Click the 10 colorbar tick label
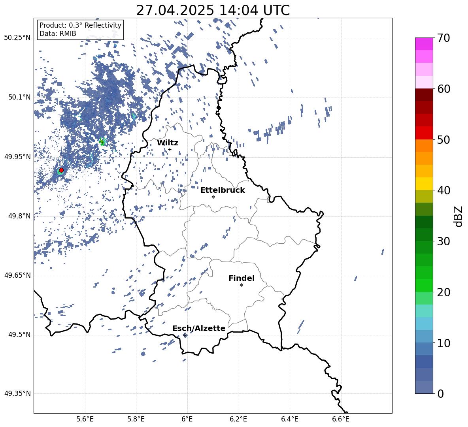 (443, 343)
